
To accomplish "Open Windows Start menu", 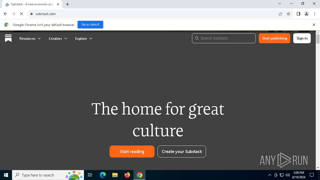I will tap(6, 175).
